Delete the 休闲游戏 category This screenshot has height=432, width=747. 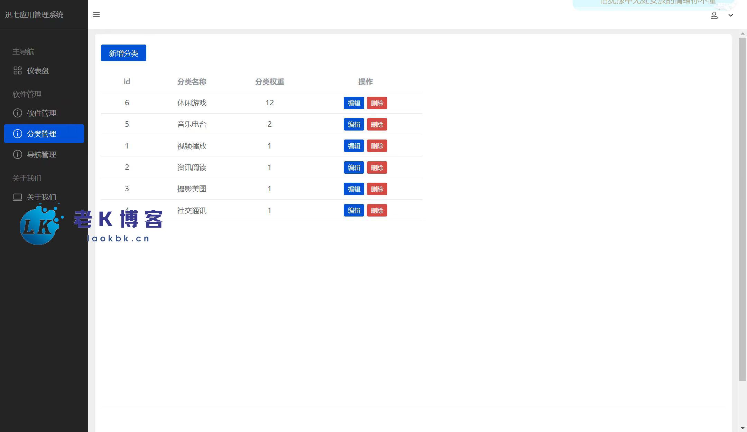pos(377,103)
